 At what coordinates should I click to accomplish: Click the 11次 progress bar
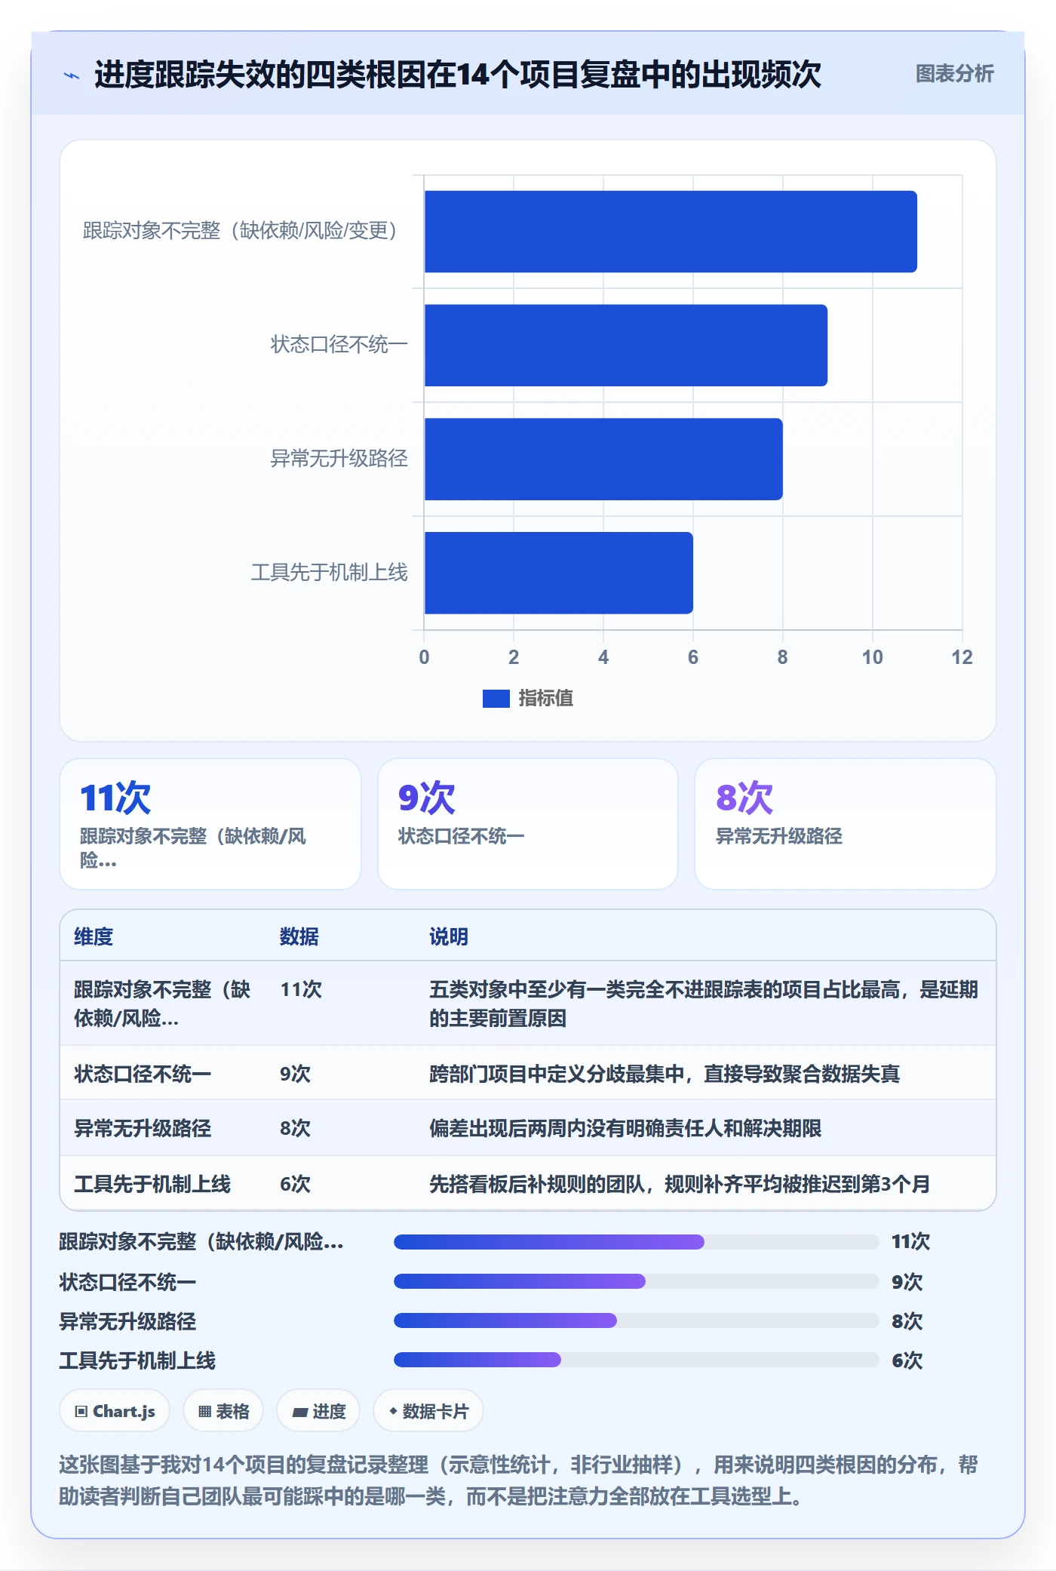[x=637, y=1242]
